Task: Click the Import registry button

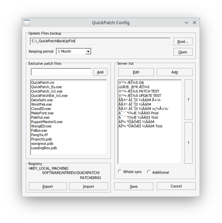Action: pos(88,186)
